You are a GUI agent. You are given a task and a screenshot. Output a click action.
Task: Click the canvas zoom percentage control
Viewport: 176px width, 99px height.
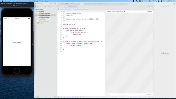tap(148, 95)
